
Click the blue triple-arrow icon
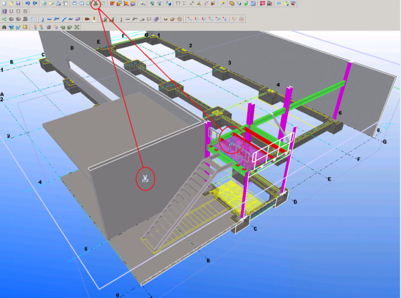click(x=279, y=3)
